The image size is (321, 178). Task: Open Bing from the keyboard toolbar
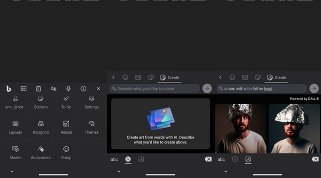pyautogui.click(x=9, y=89)
